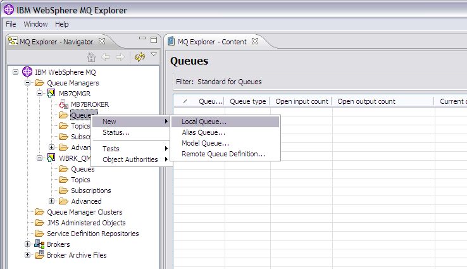Minimize the Navigator view panel

click(142, 38)
